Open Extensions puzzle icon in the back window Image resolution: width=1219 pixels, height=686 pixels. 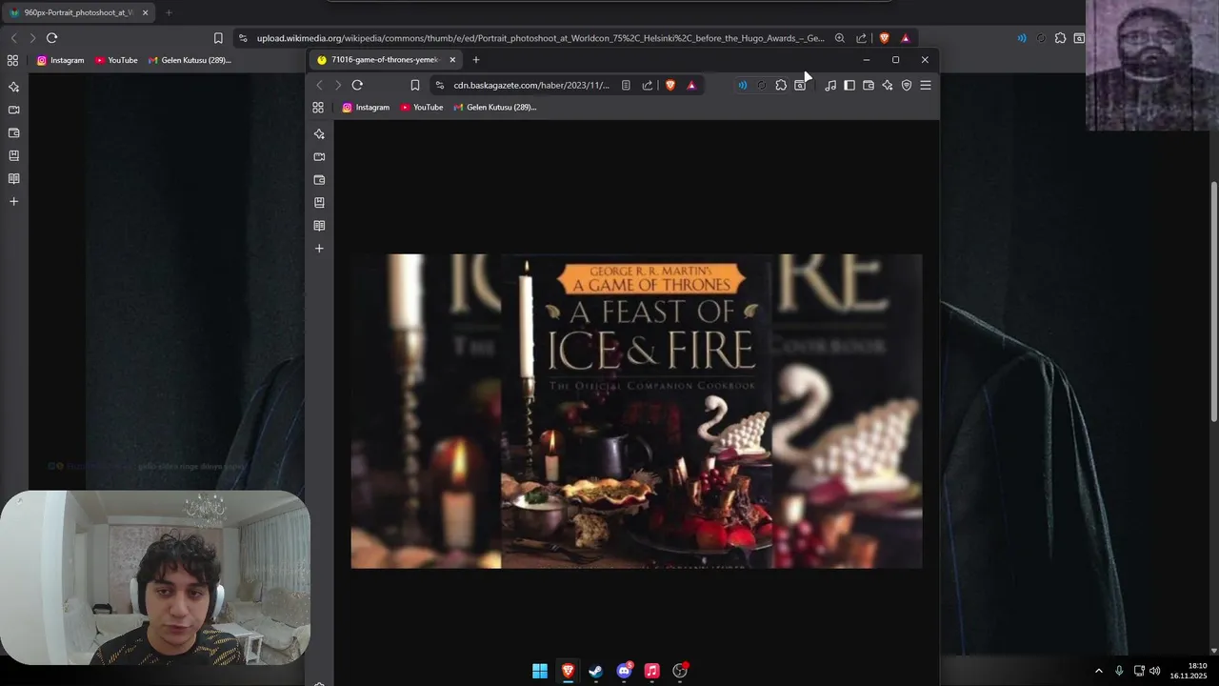(1060, 38)
